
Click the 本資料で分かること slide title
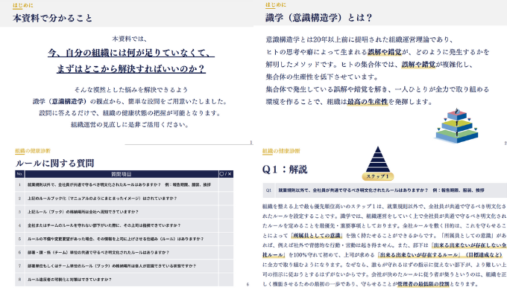tap(53, 18)
